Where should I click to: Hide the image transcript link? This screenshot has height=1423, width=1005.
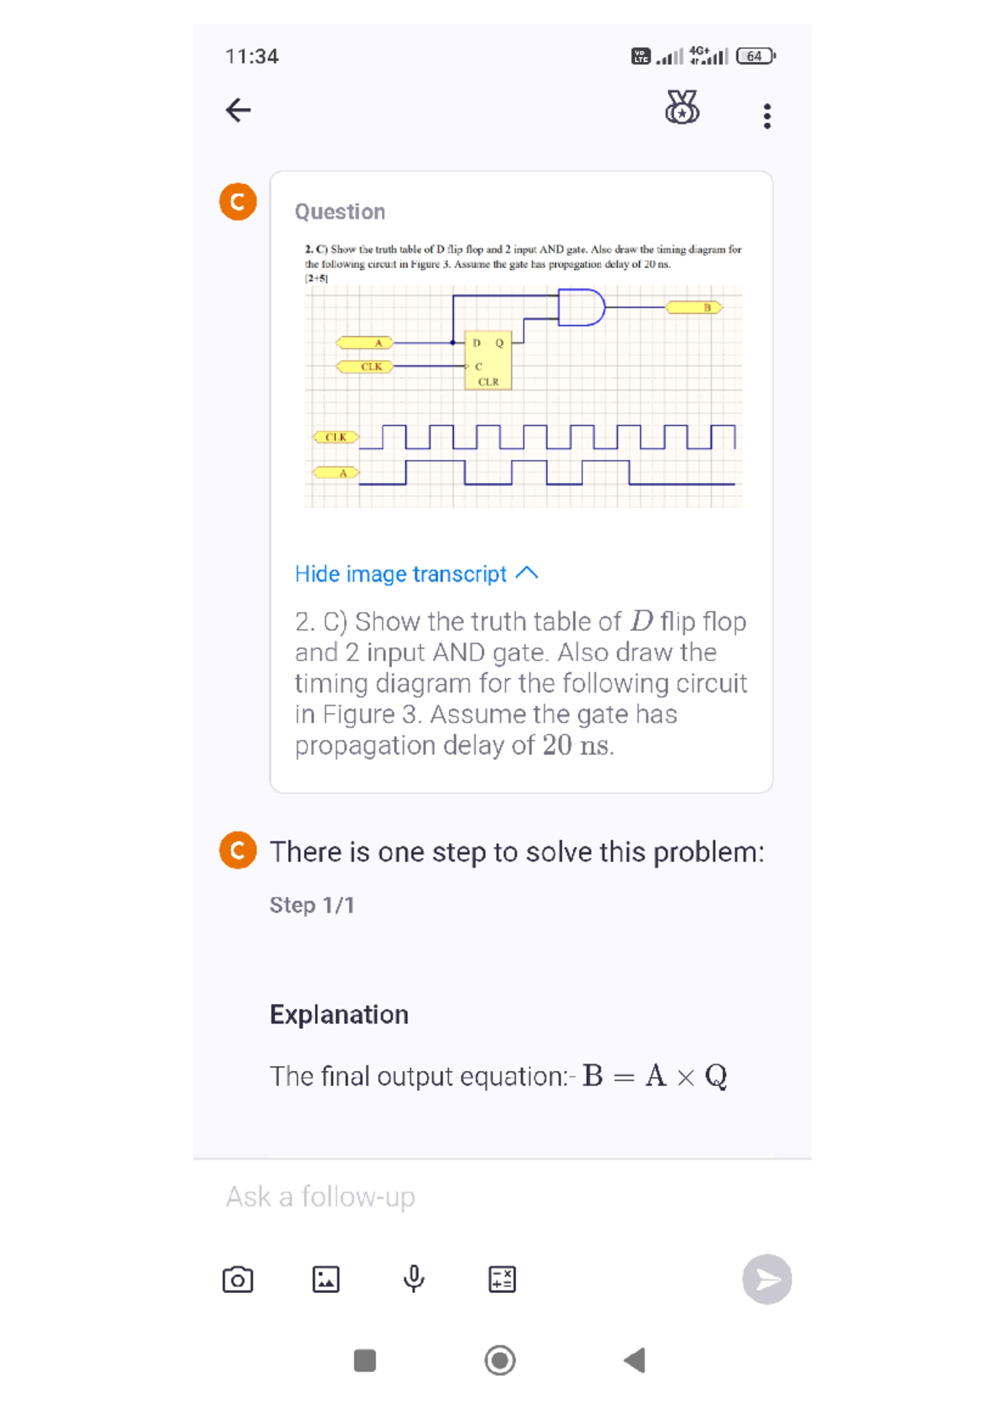(x=400, y=573)
